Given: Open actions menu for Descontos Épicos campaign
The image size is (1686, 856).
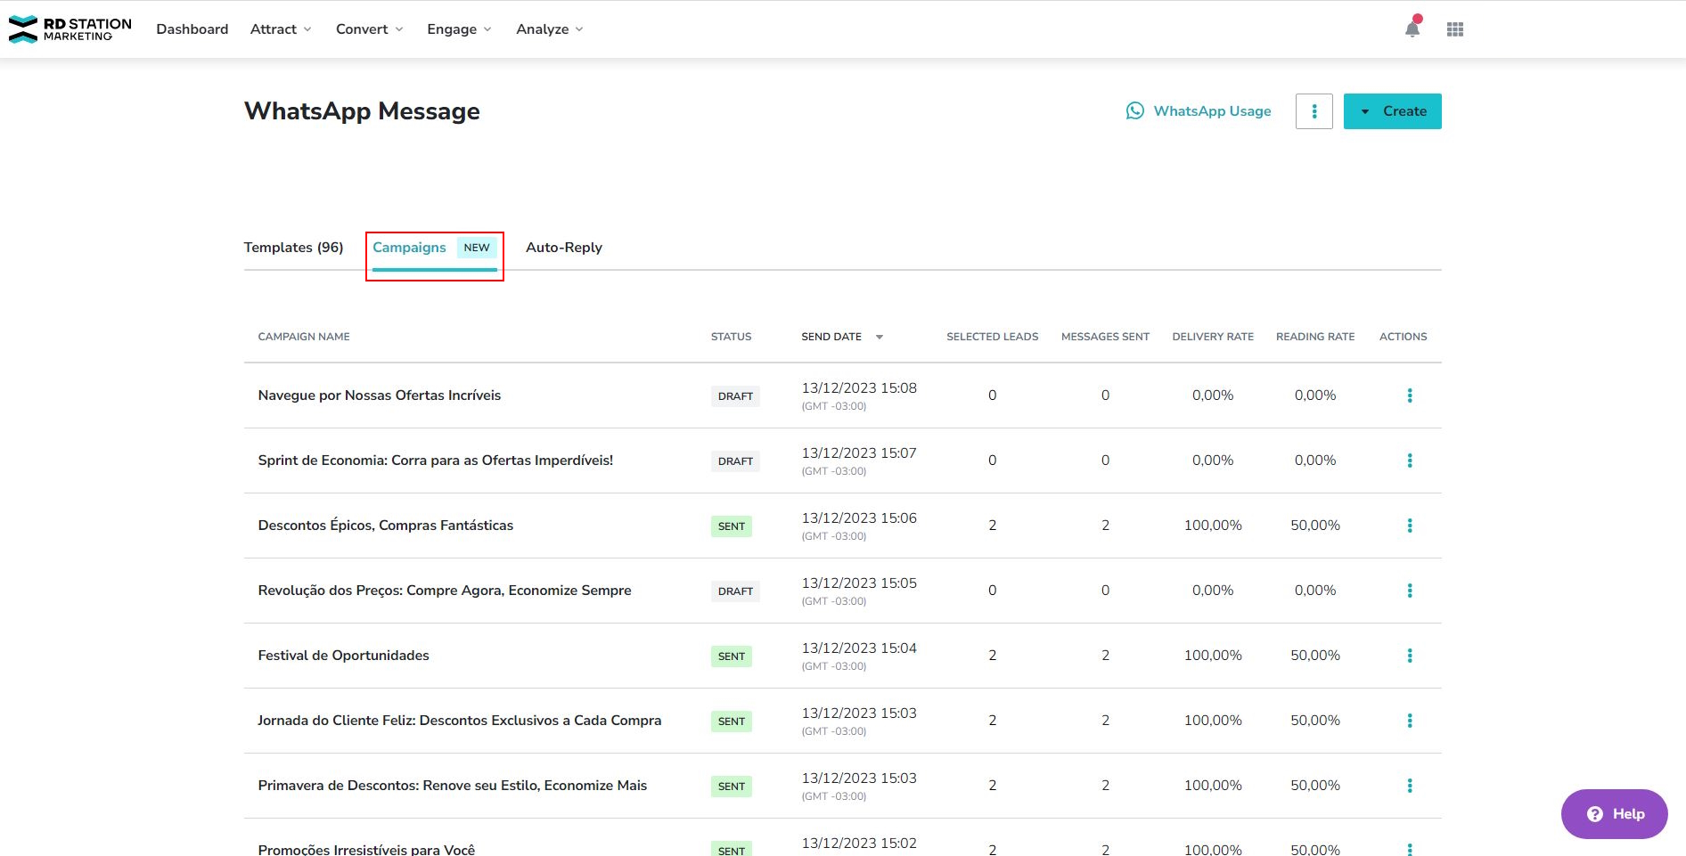Looking at the screenshot, I should pyautogui.click(x=1409, y=526).
